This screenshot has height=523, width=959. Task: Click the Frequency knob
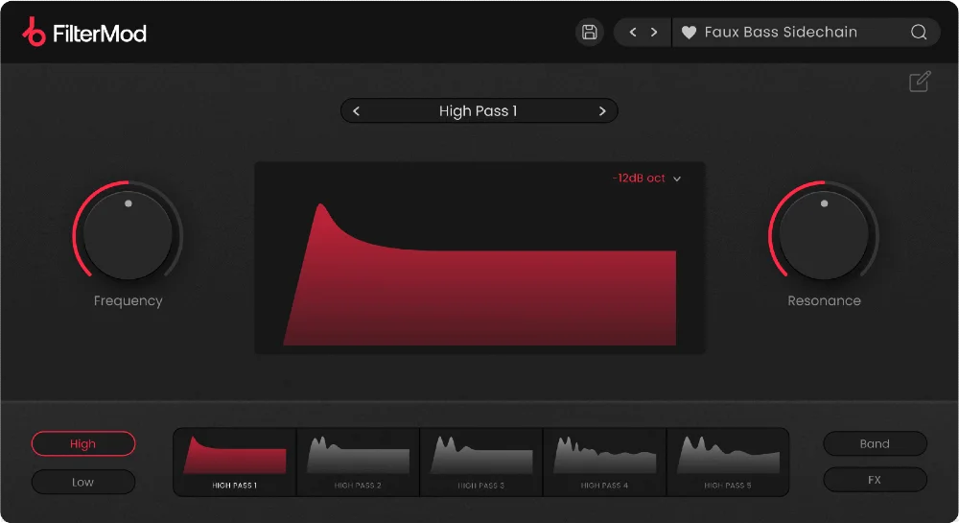click(x=129, y=233)
